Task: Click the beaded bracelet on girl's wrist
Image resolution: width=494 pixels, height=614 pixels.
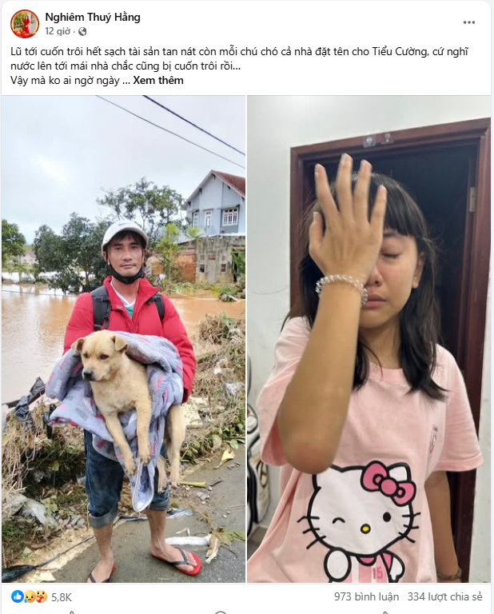Action: (x=342, y=287)
